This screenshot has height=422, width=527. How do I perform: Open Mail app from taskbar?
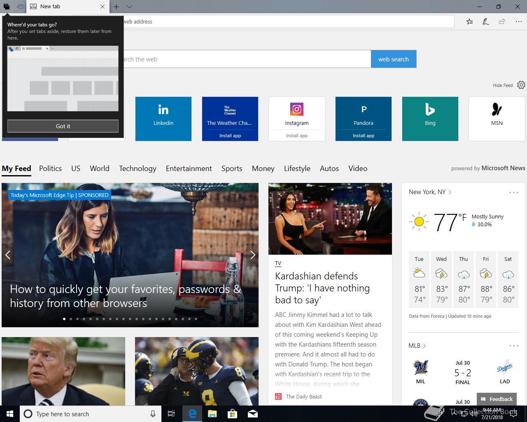point(252,414)
